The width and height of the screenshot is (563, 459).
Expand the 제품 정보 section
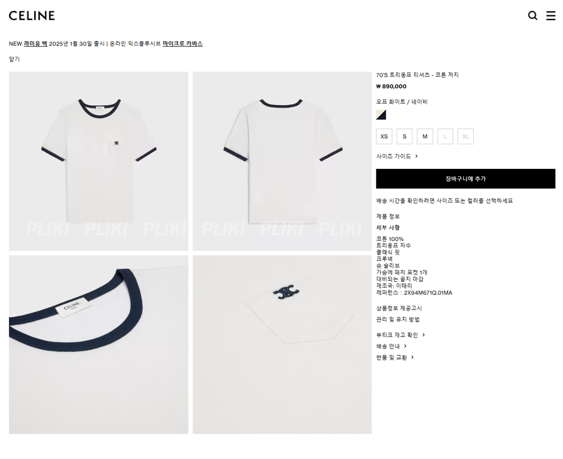[388, 216]
